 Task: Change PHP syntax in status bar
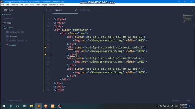pyautogui.click(x=189, y=101)
